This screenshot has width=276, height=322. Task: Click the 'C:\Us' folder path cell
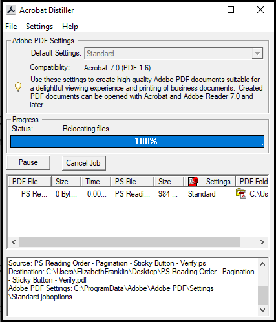tap(259, 194)
